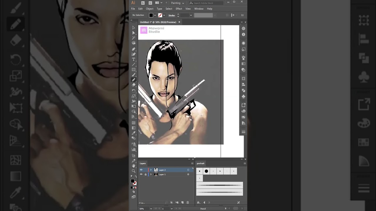Open the artboard number dropdown
This screenshot has height=211, width=376.
(x=172, y=209)
